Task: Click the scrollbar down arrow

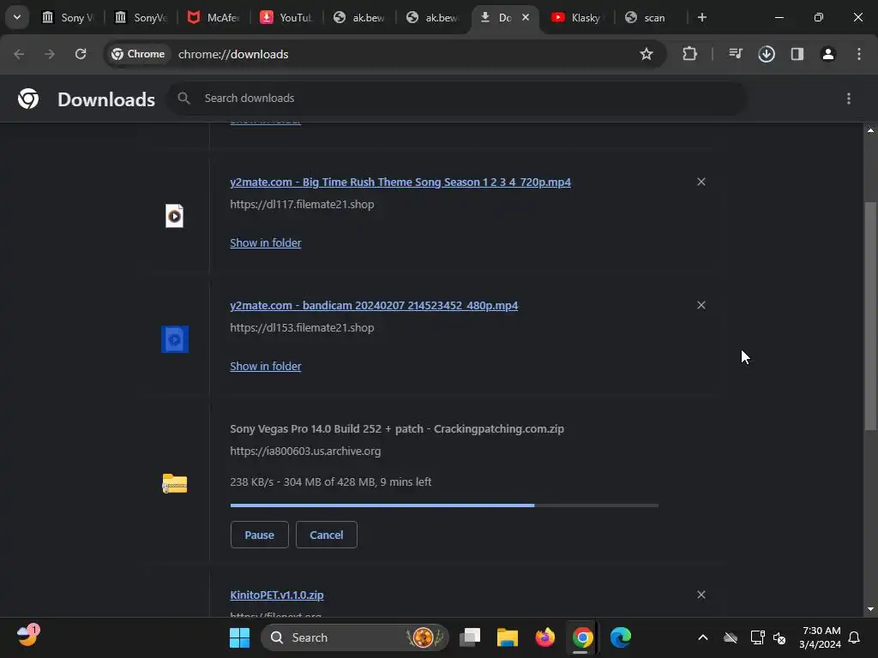Action: [870, 609]
